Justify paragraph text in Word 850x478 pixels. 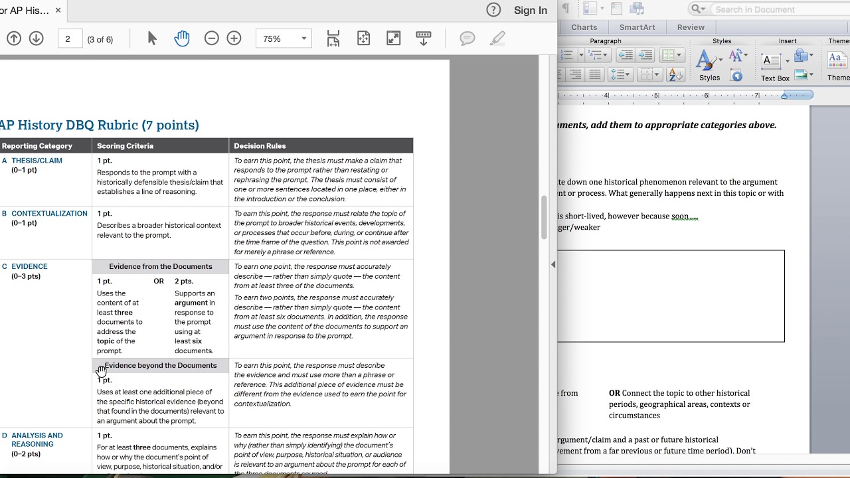pos(594,74)
